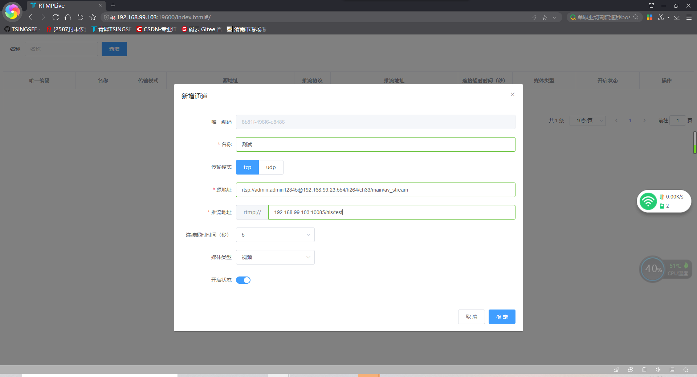Confirm with the 确定 button

click(502, 317)
